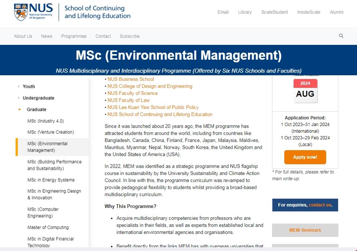This screenshot has width=357, height=251.
Task: Open the Programmes menu
Action: coord(74,36)
